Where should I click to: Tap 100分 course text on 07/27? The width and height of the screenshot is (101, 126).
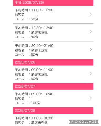(36, 103)
